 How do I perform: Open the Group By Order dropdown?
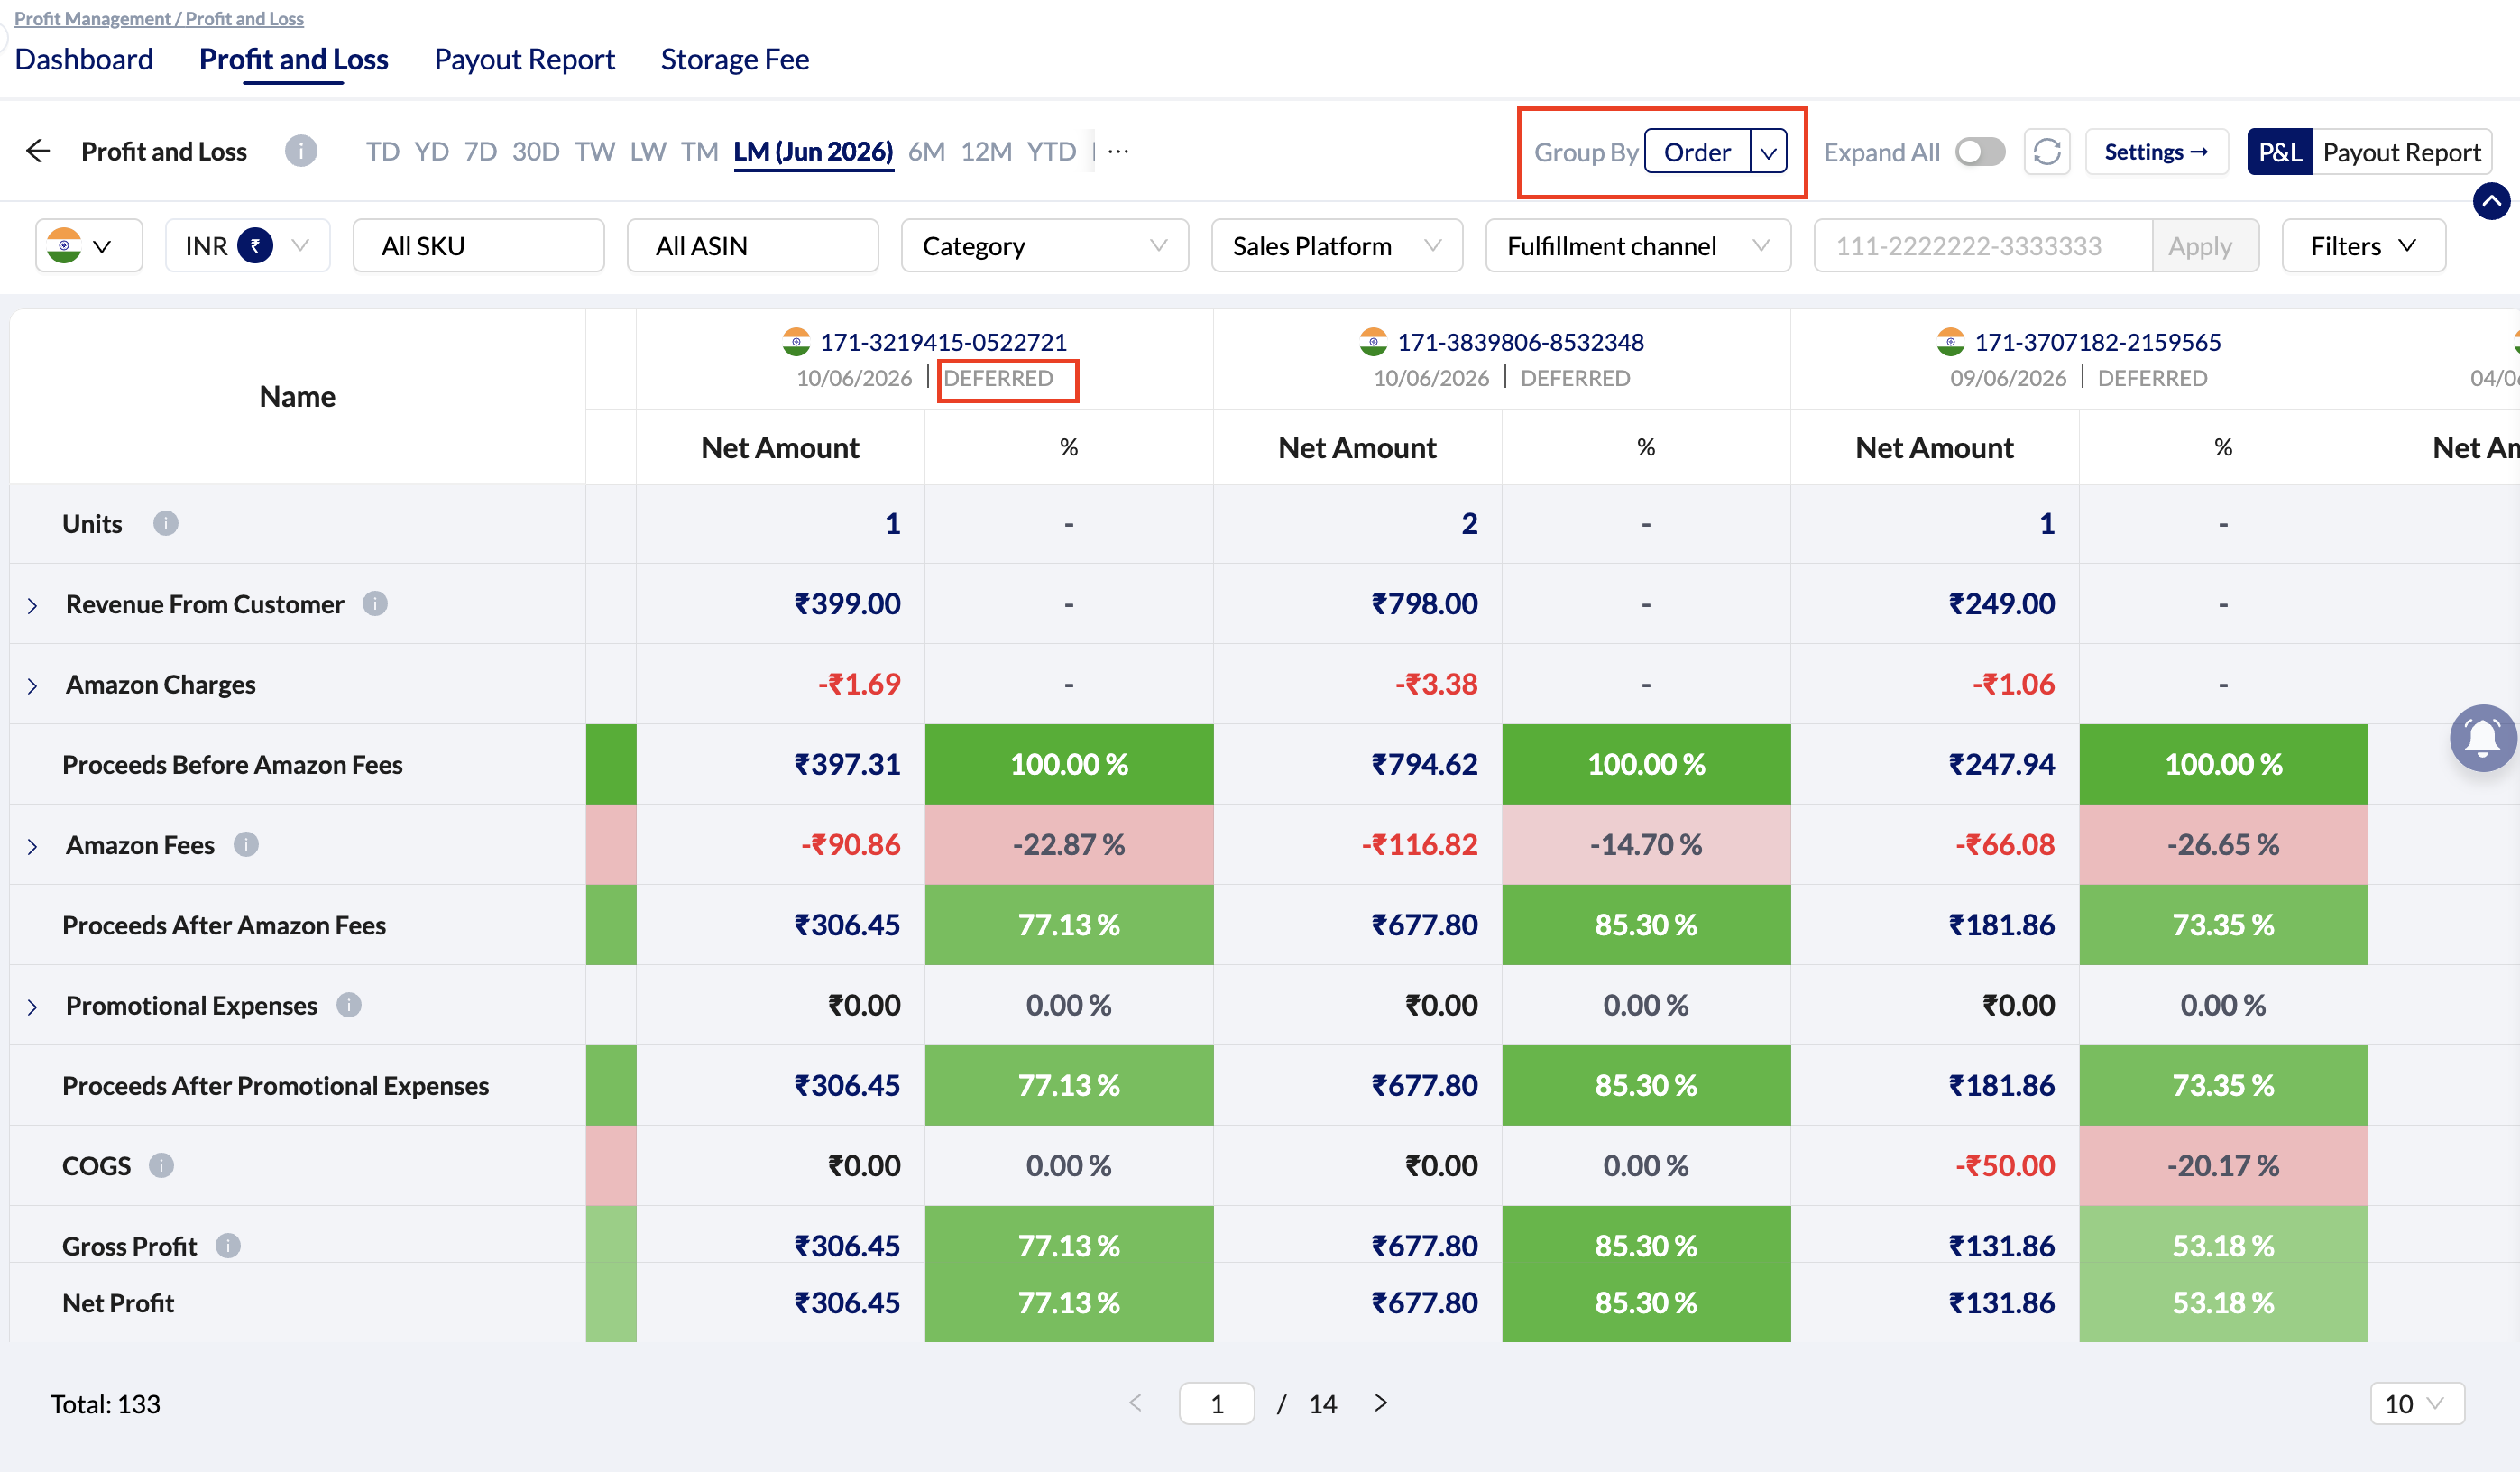tap(1715, 152)
